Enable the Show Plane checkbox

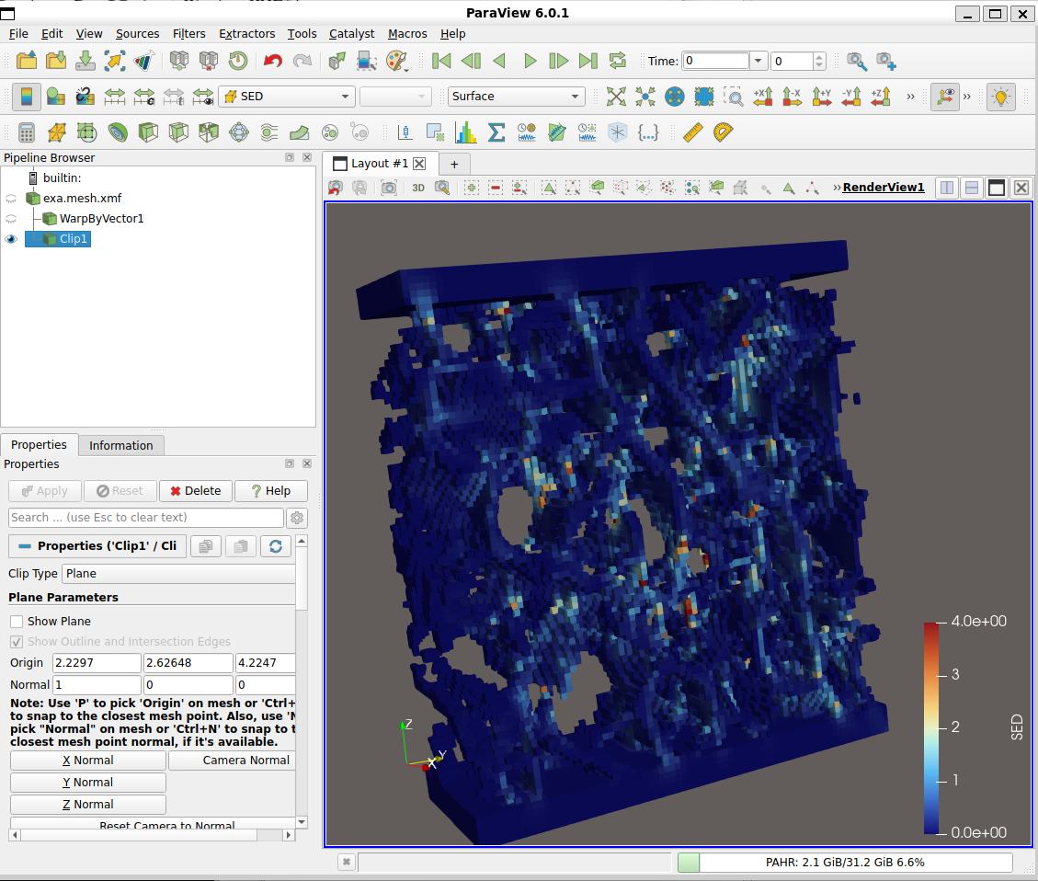17,622
